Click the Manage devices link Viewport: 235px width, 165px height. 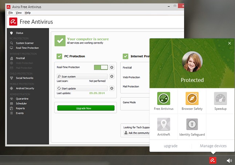213,146
